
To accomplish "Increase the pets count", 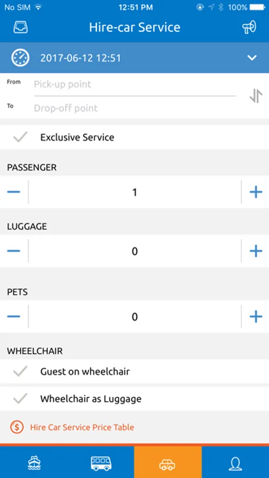I will [256, 317].
